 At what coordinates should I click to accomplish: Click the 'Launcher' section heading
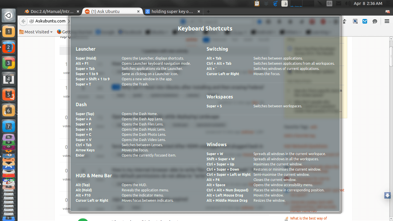(x=85, y=49)
